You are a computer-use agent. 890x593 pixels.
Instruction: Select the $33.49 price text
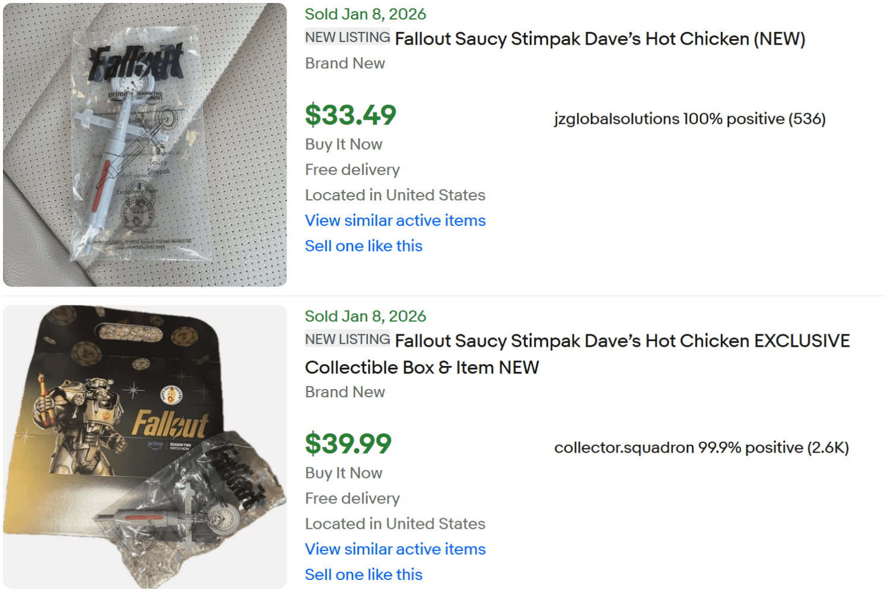coord(351,114)
